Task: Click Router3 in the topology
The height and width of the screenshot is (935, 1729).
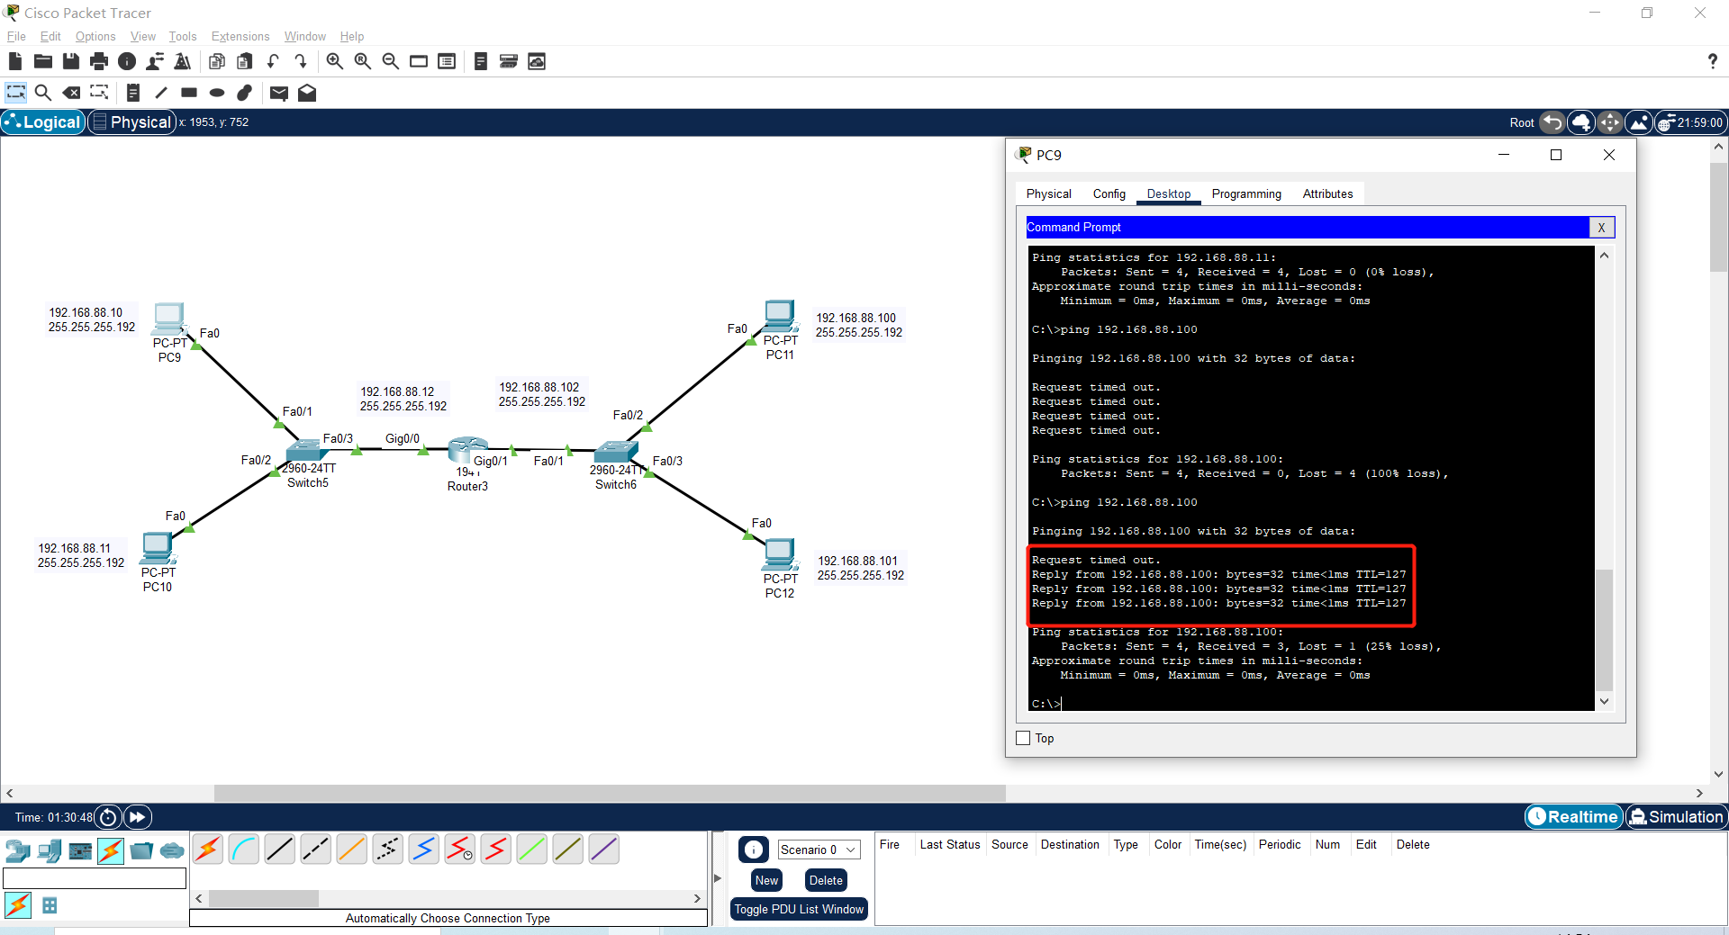Action: pos(467,450)
